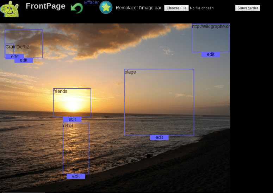Viewport: 273px width, 193px height.
Task: Click the lower edit button beneath GrainDeRiz box
Action: point(24,60)
